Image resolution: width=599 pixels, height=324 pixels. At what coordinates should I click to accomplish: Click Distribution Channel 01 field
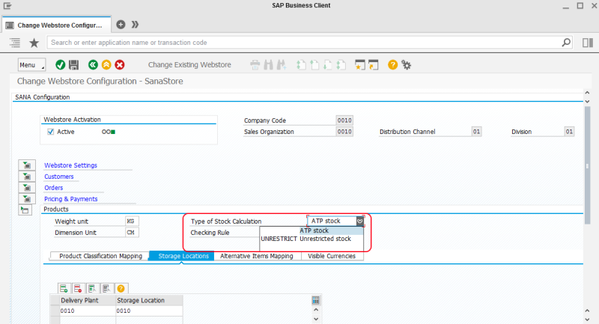coord(476,132)
